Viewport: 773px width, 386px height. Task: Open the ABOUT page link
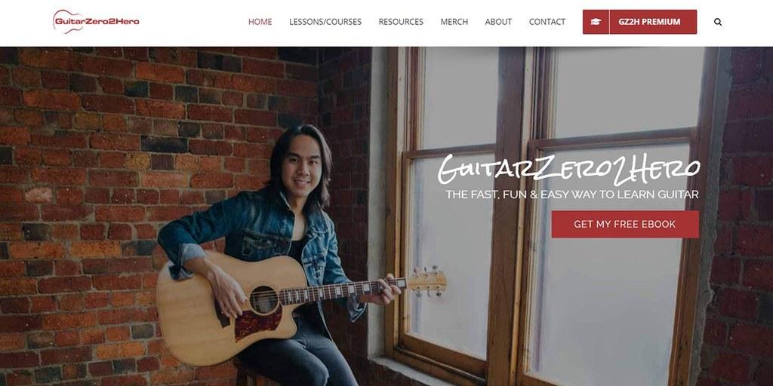pyautogui.click(x=498, y=22)
